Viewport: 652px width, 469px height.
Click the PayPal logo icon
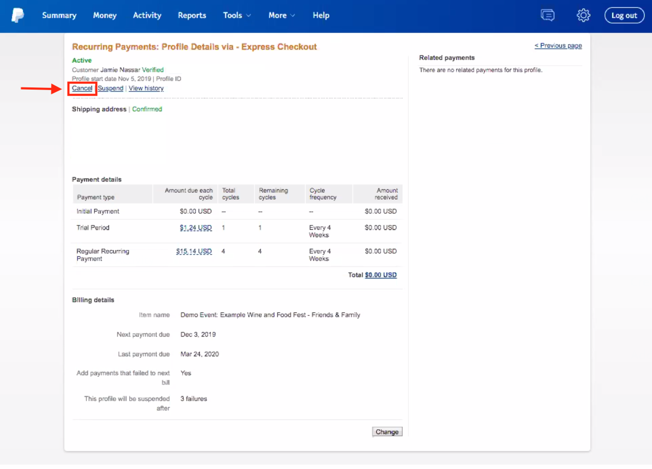[17, 15]
